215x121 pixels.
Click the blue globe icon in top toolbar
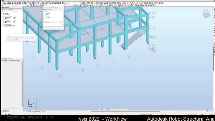coord(102,3)
